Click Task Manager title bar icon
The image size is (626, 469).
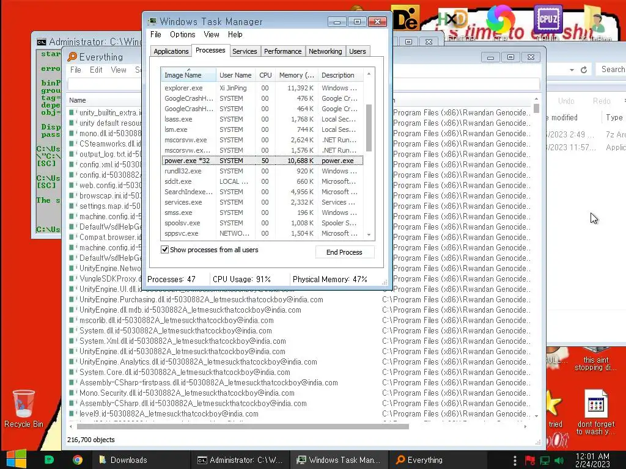(x=152, y=21)
